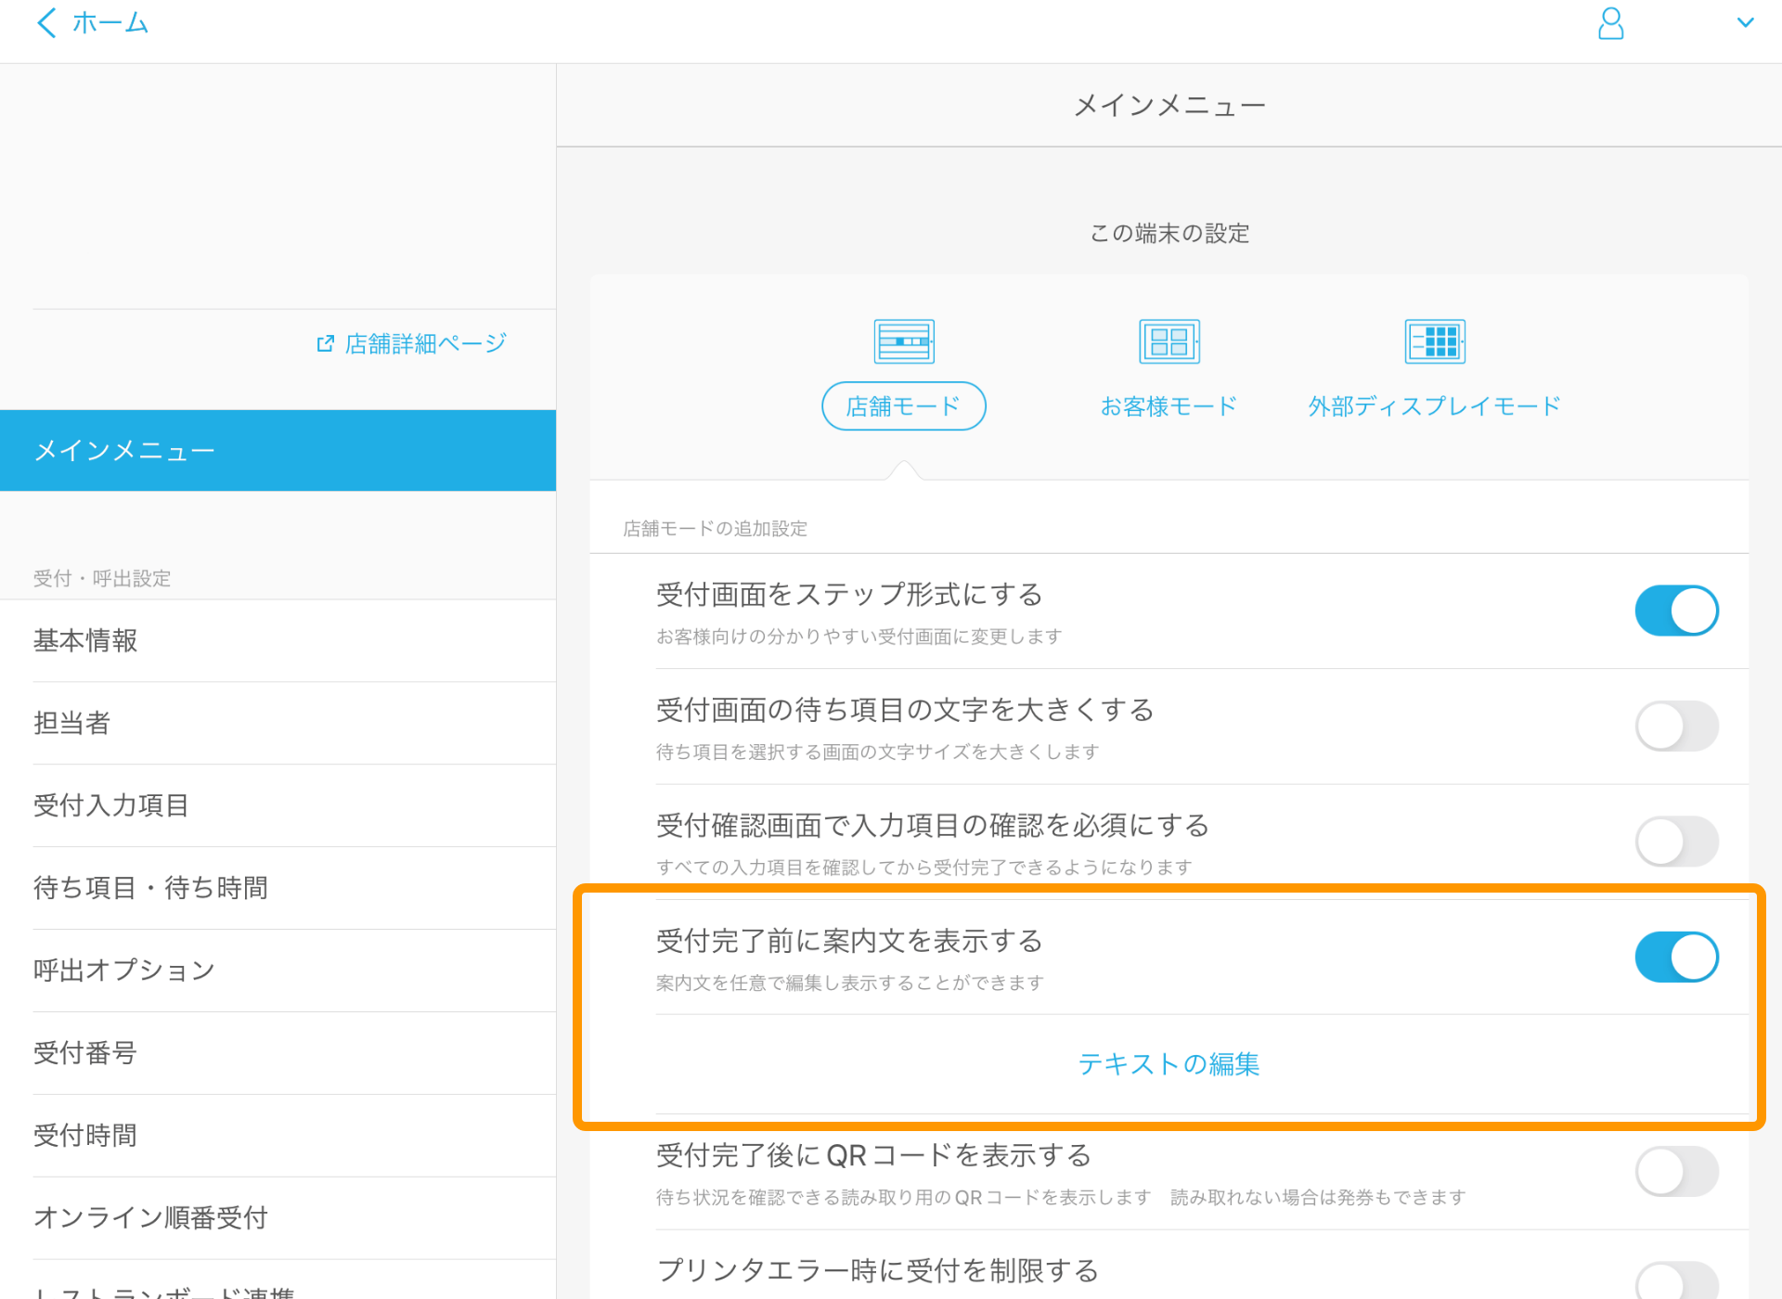Open 受付時間 settings item
The width and height of the screenshot is (1782, 1299).
point(278,1136)
